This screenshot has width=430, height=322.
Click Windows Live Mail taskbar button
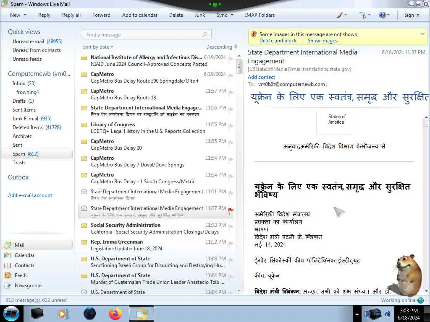click(142, 314)
